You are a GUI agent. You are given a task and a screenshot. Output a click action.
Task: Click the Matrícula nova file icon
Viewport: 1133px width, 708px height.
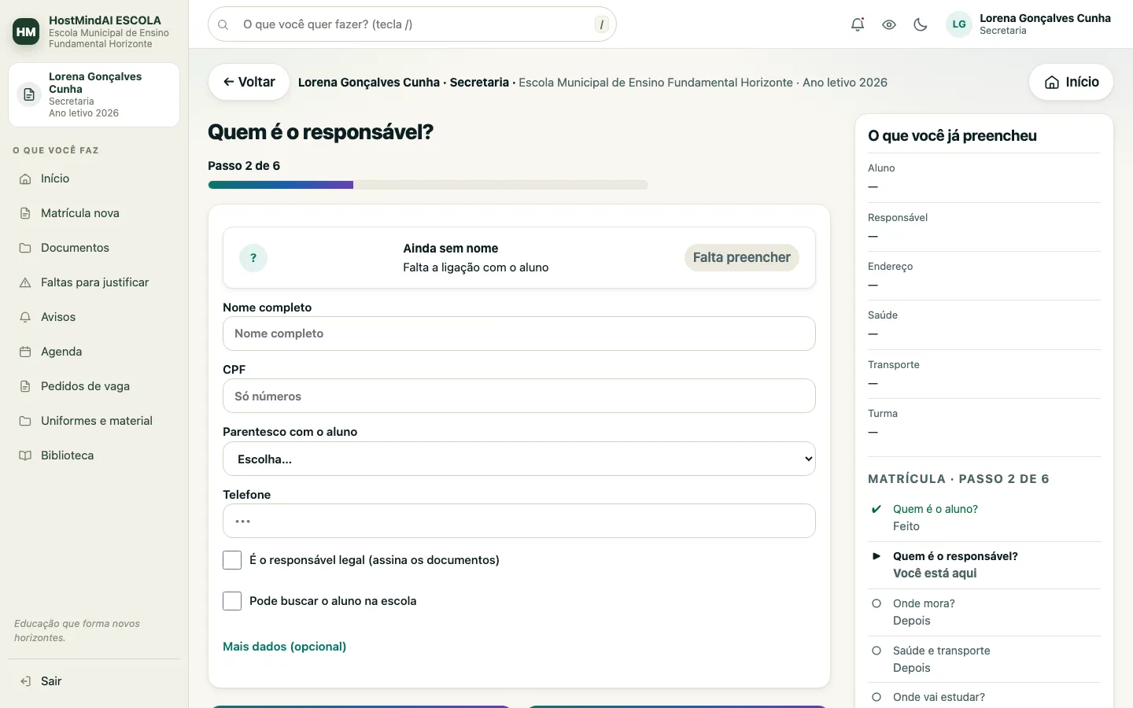click(x=25, y=213)
